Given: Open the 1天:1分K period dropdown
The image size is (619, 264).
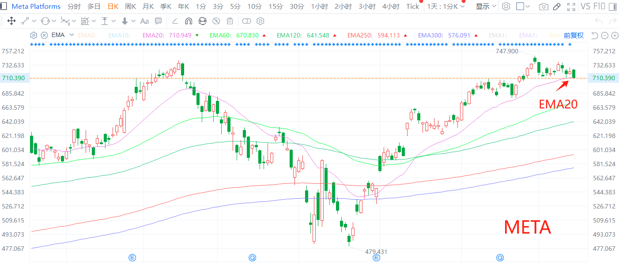Looking at the screenshot, I should point(446,7).
